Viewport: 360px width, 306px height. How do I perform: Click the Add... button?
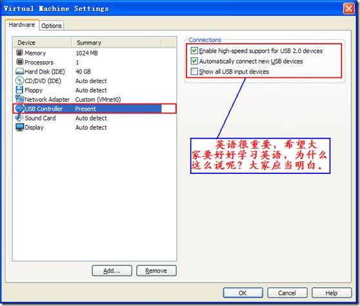point(112,271)
